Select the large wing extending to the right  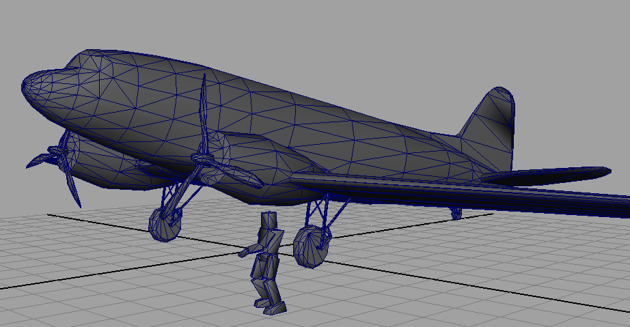(x=465, y=193)
